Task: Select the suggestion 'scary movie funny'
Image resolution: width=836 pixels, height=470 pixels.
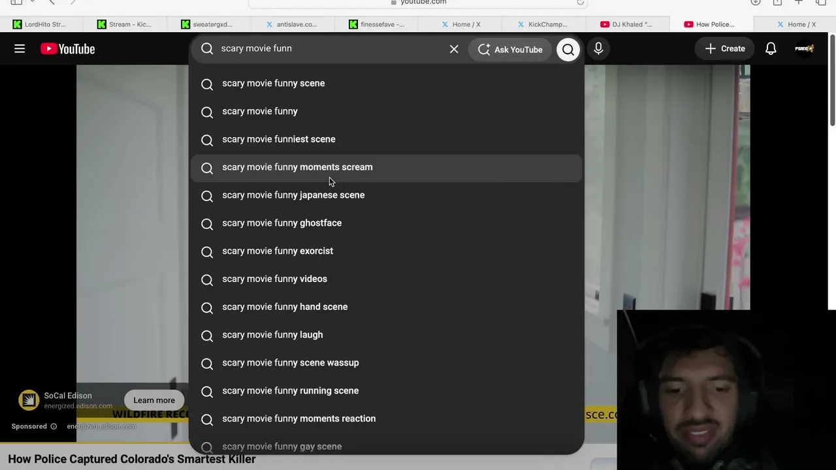Action: [387, 112]
